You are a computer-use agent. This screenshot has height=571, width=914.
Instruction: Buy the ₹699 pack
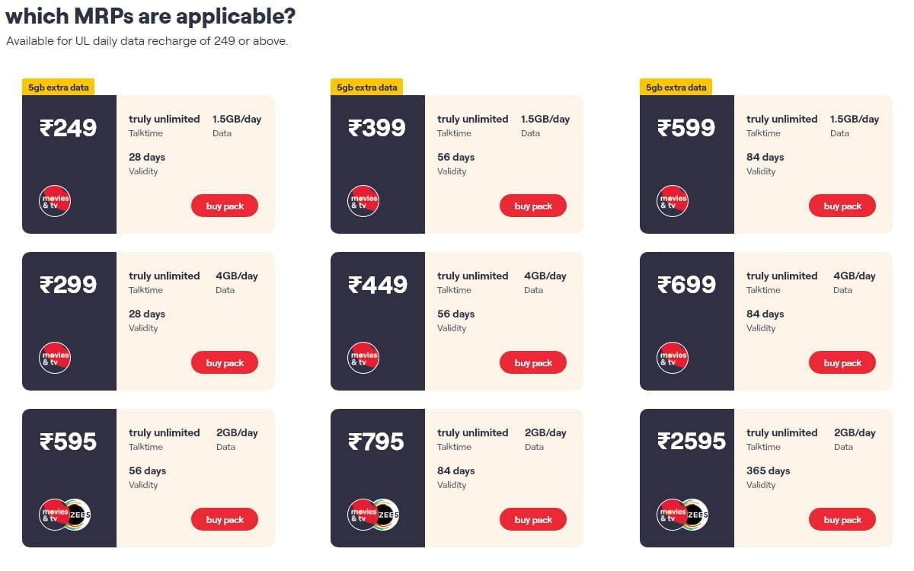point(842,362)
